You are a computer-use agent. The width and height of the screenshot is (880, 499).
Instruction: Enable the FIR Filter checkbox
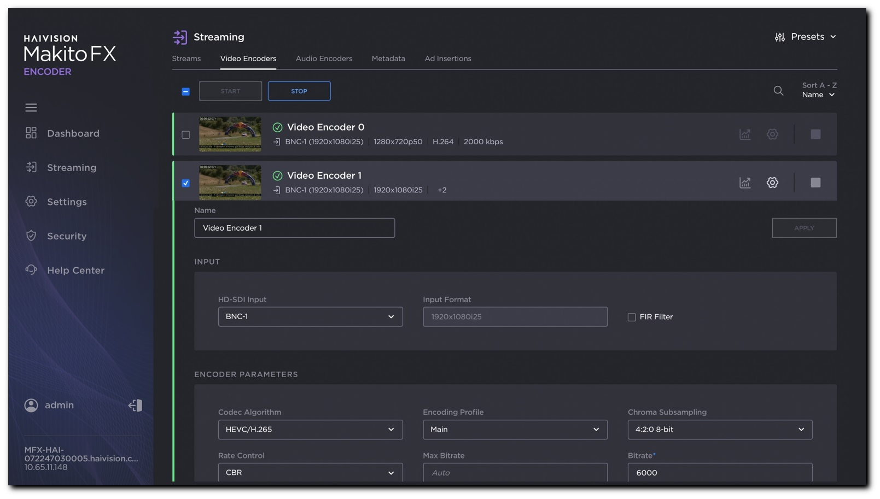pos(632,318)
